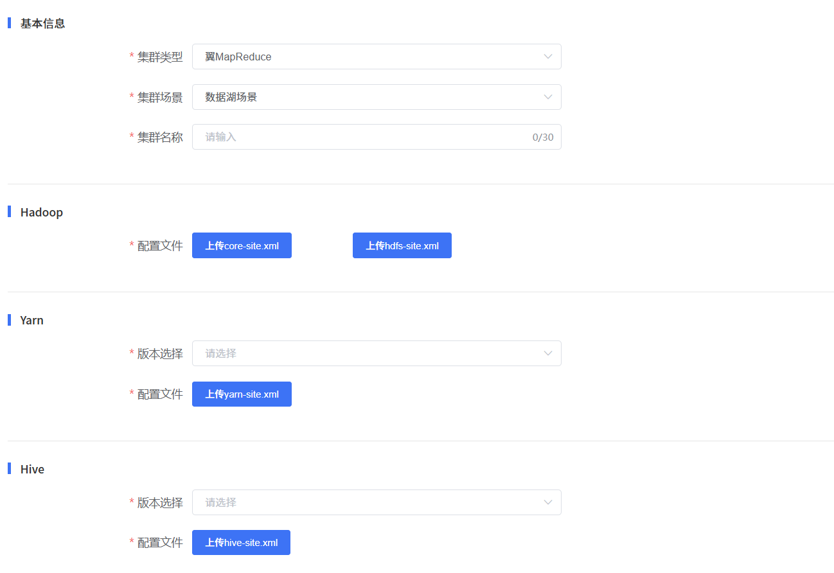This screenshot has height=573, width=834.
Task: Click the 集群名称 field label
Action: point(160,137)
